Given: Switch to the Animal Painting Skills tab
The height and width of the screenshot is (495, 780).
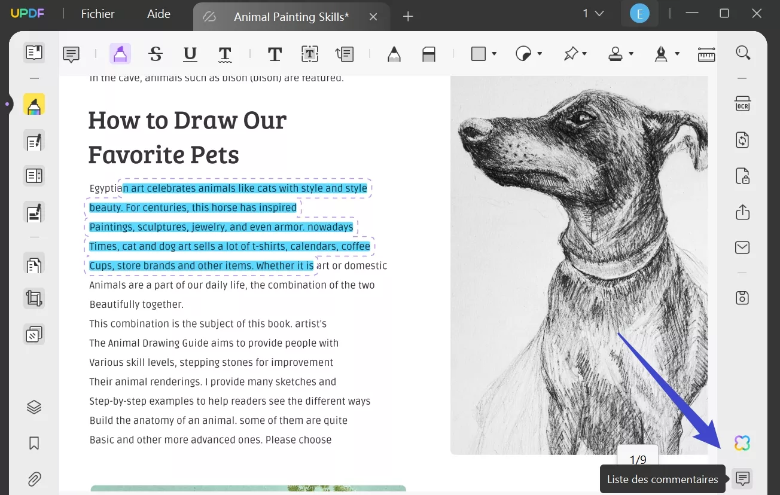Looking at the screenshot, I should 291,17.
